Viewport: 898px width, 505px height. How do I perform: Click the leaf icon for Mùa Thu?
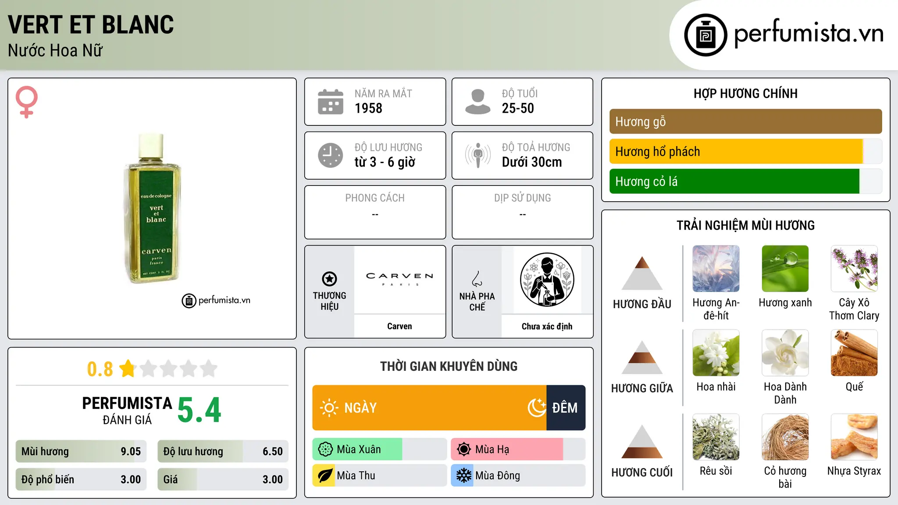tap(325, 476)
